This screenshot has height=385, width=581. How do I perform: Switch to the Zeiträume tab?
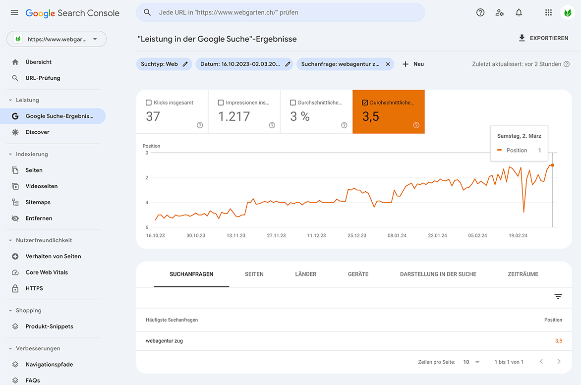[x=523, y=274]
